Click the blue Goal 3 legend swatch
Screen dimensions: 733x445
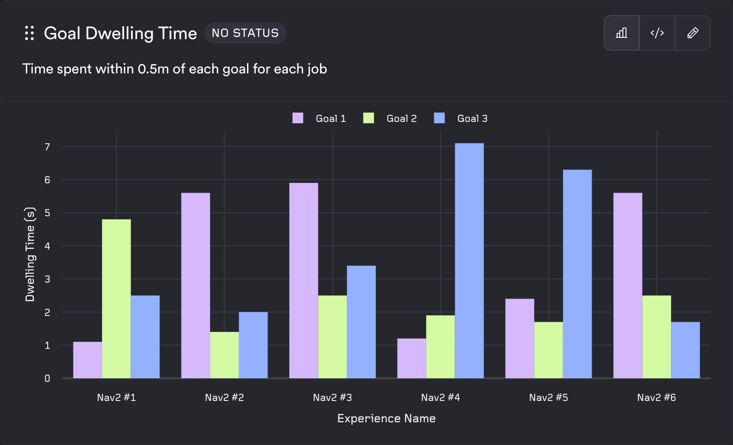(x=439, y=118)
